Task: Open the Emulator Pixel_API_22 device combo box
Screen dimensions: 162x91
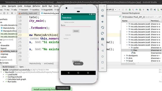Action: coord(142,17)
